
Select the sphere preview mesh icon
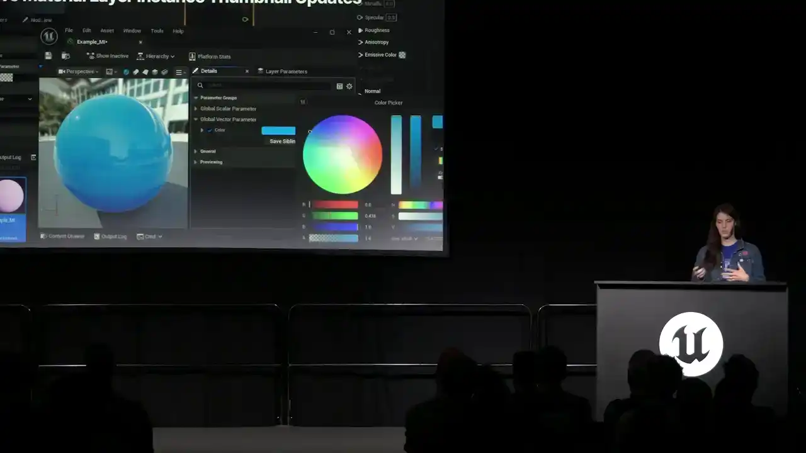tap(127, 72)
